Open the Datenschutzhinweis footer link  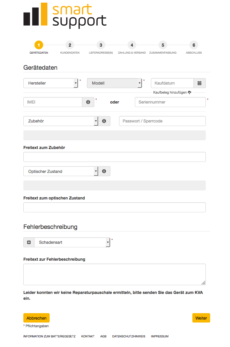click(129, 337)
